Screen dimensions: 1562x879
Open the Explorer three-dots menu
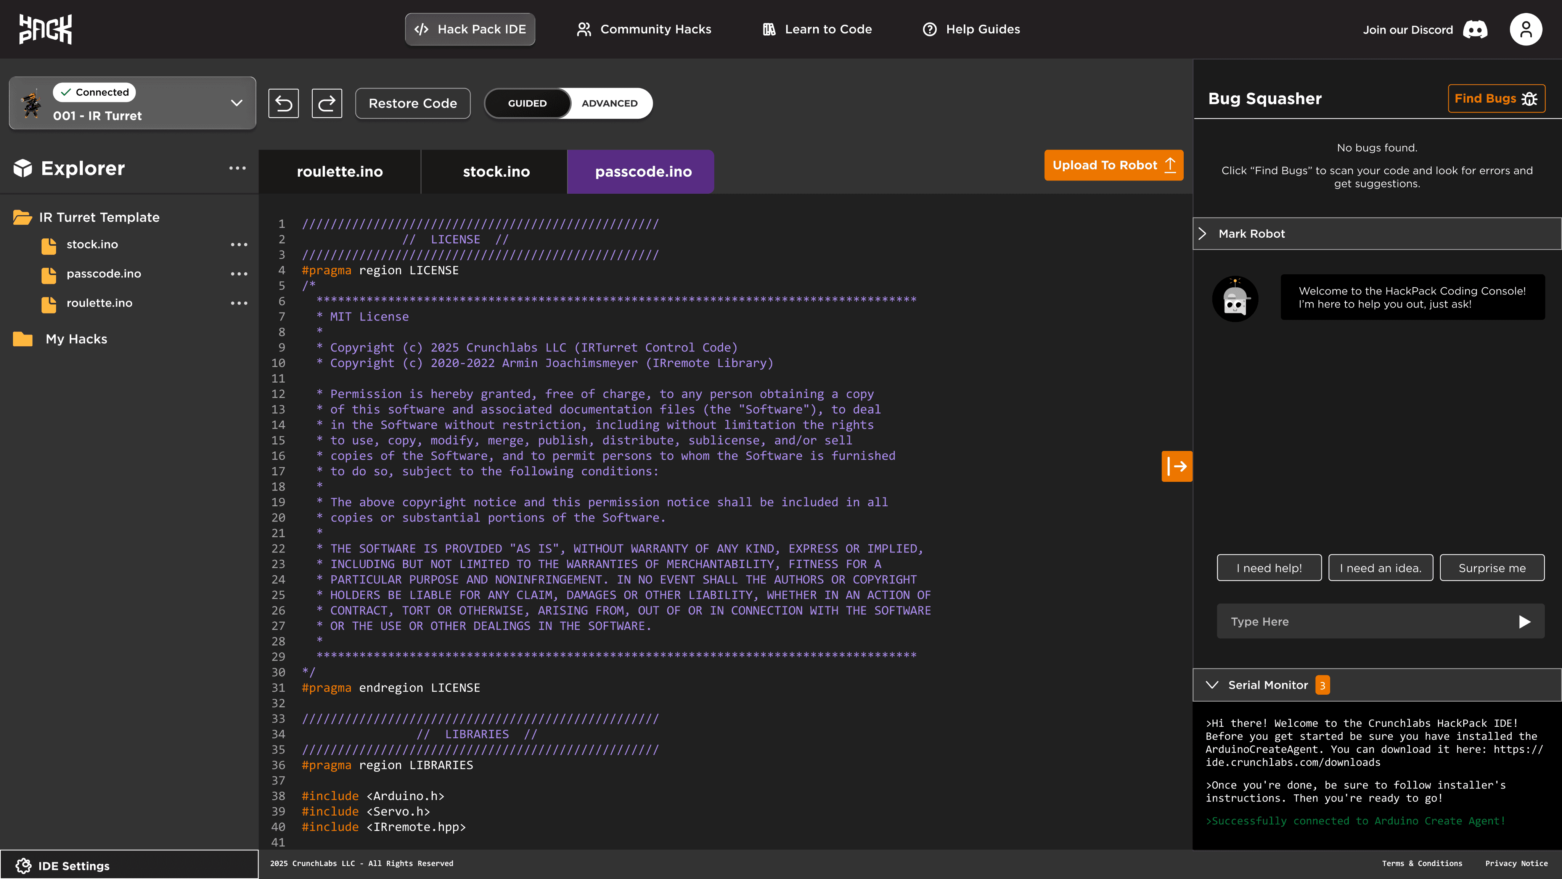coord(237,168)
